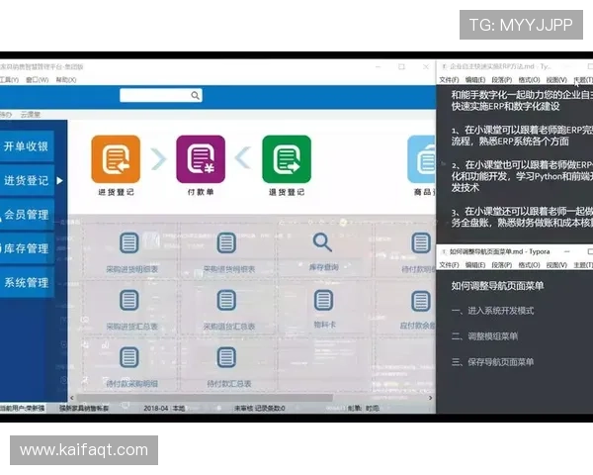The width and height of the screenshot is (593, 475).
Task: Open the 待付款采购明细 report icon
Action: (x=128, y=357)
